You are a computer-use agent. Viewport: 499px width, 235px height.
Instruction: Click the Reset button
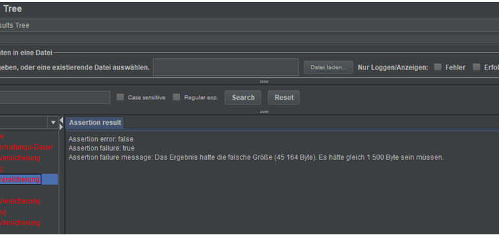point(284,98)
